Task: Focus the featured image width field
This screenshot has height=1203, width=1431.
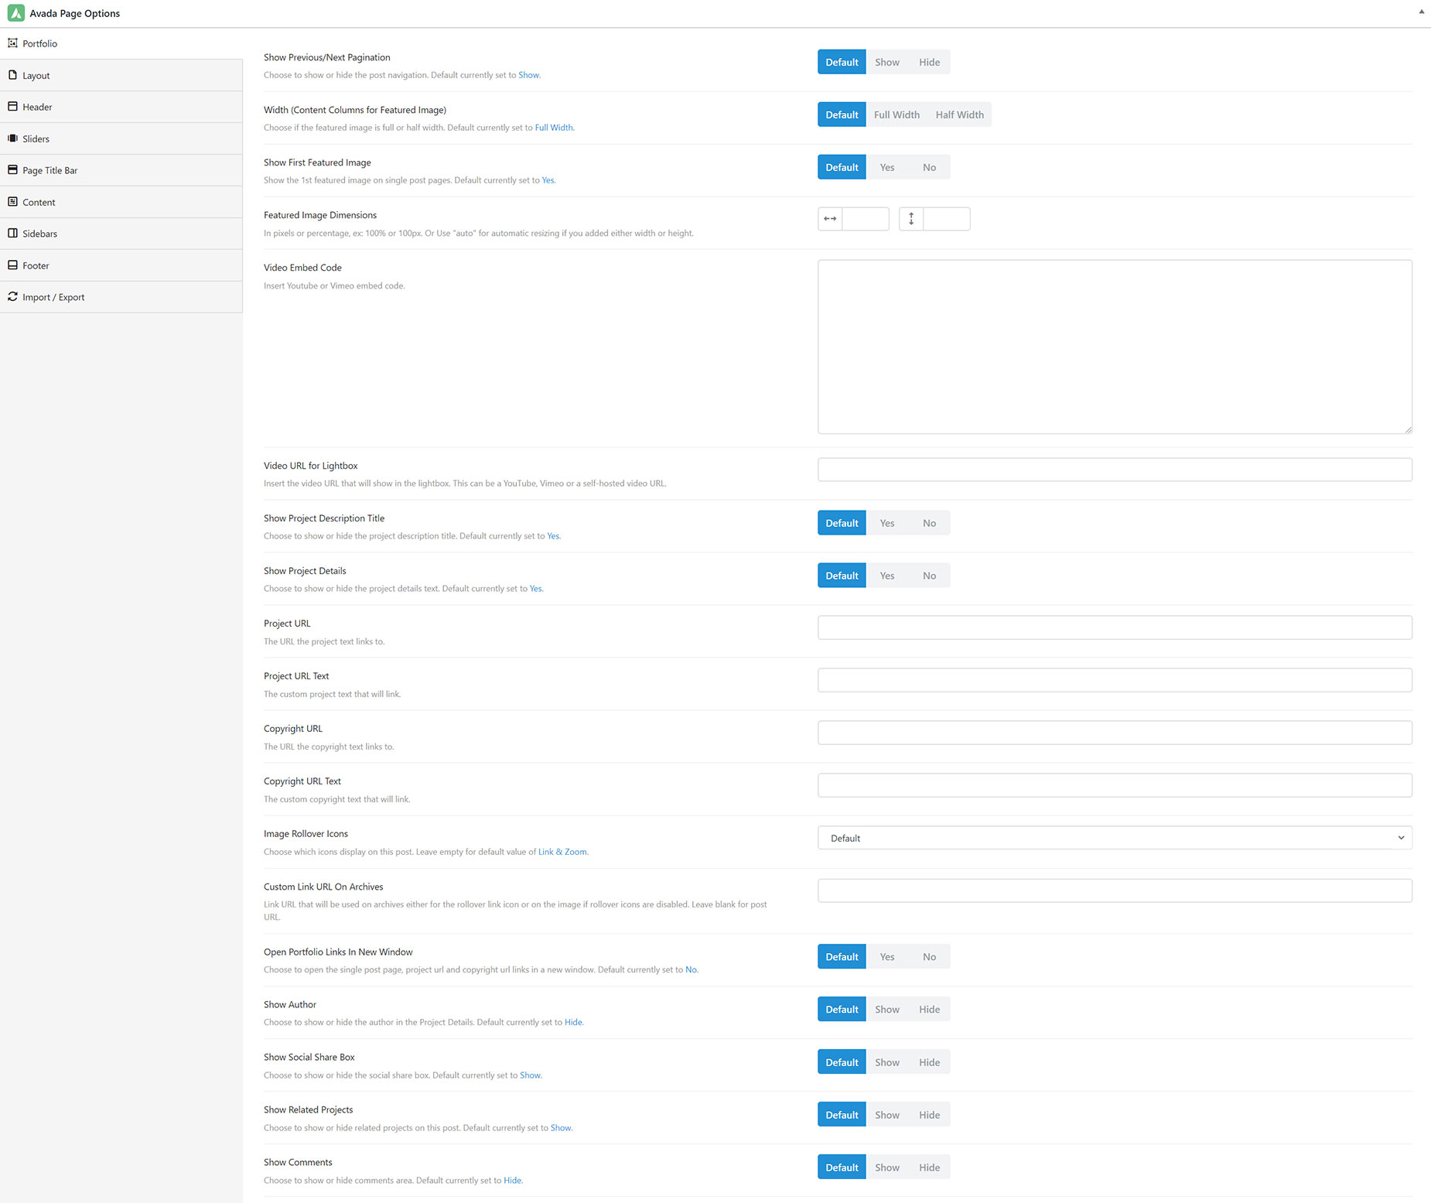Action: tap(866, 219)
